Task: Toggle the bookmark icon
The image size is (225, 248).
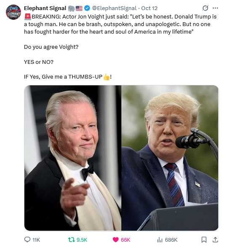Action: click(x=204, y=240)
